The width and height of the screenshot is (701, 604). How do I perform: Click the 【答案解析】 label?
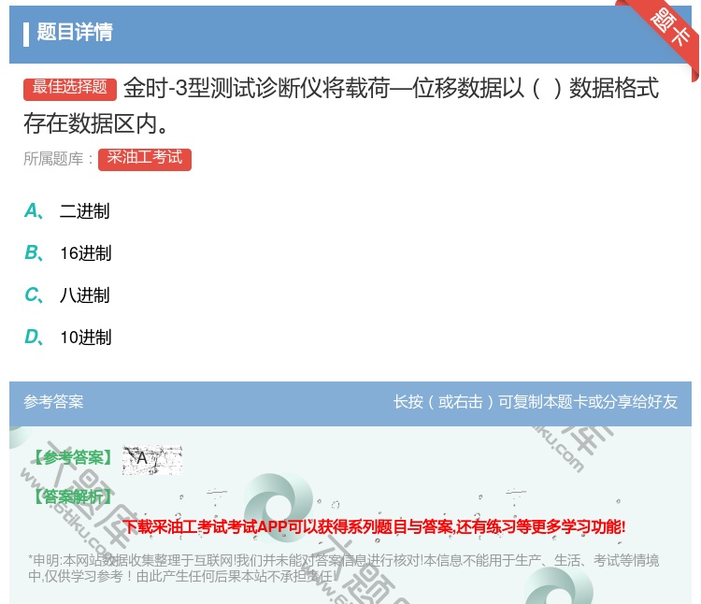[73, 496]
